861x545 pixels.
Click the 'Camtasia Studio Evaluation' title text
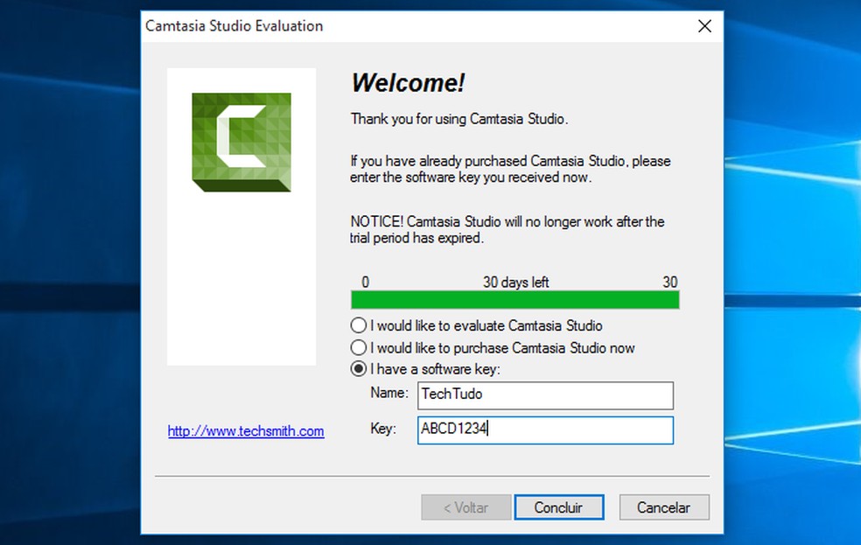234,25
